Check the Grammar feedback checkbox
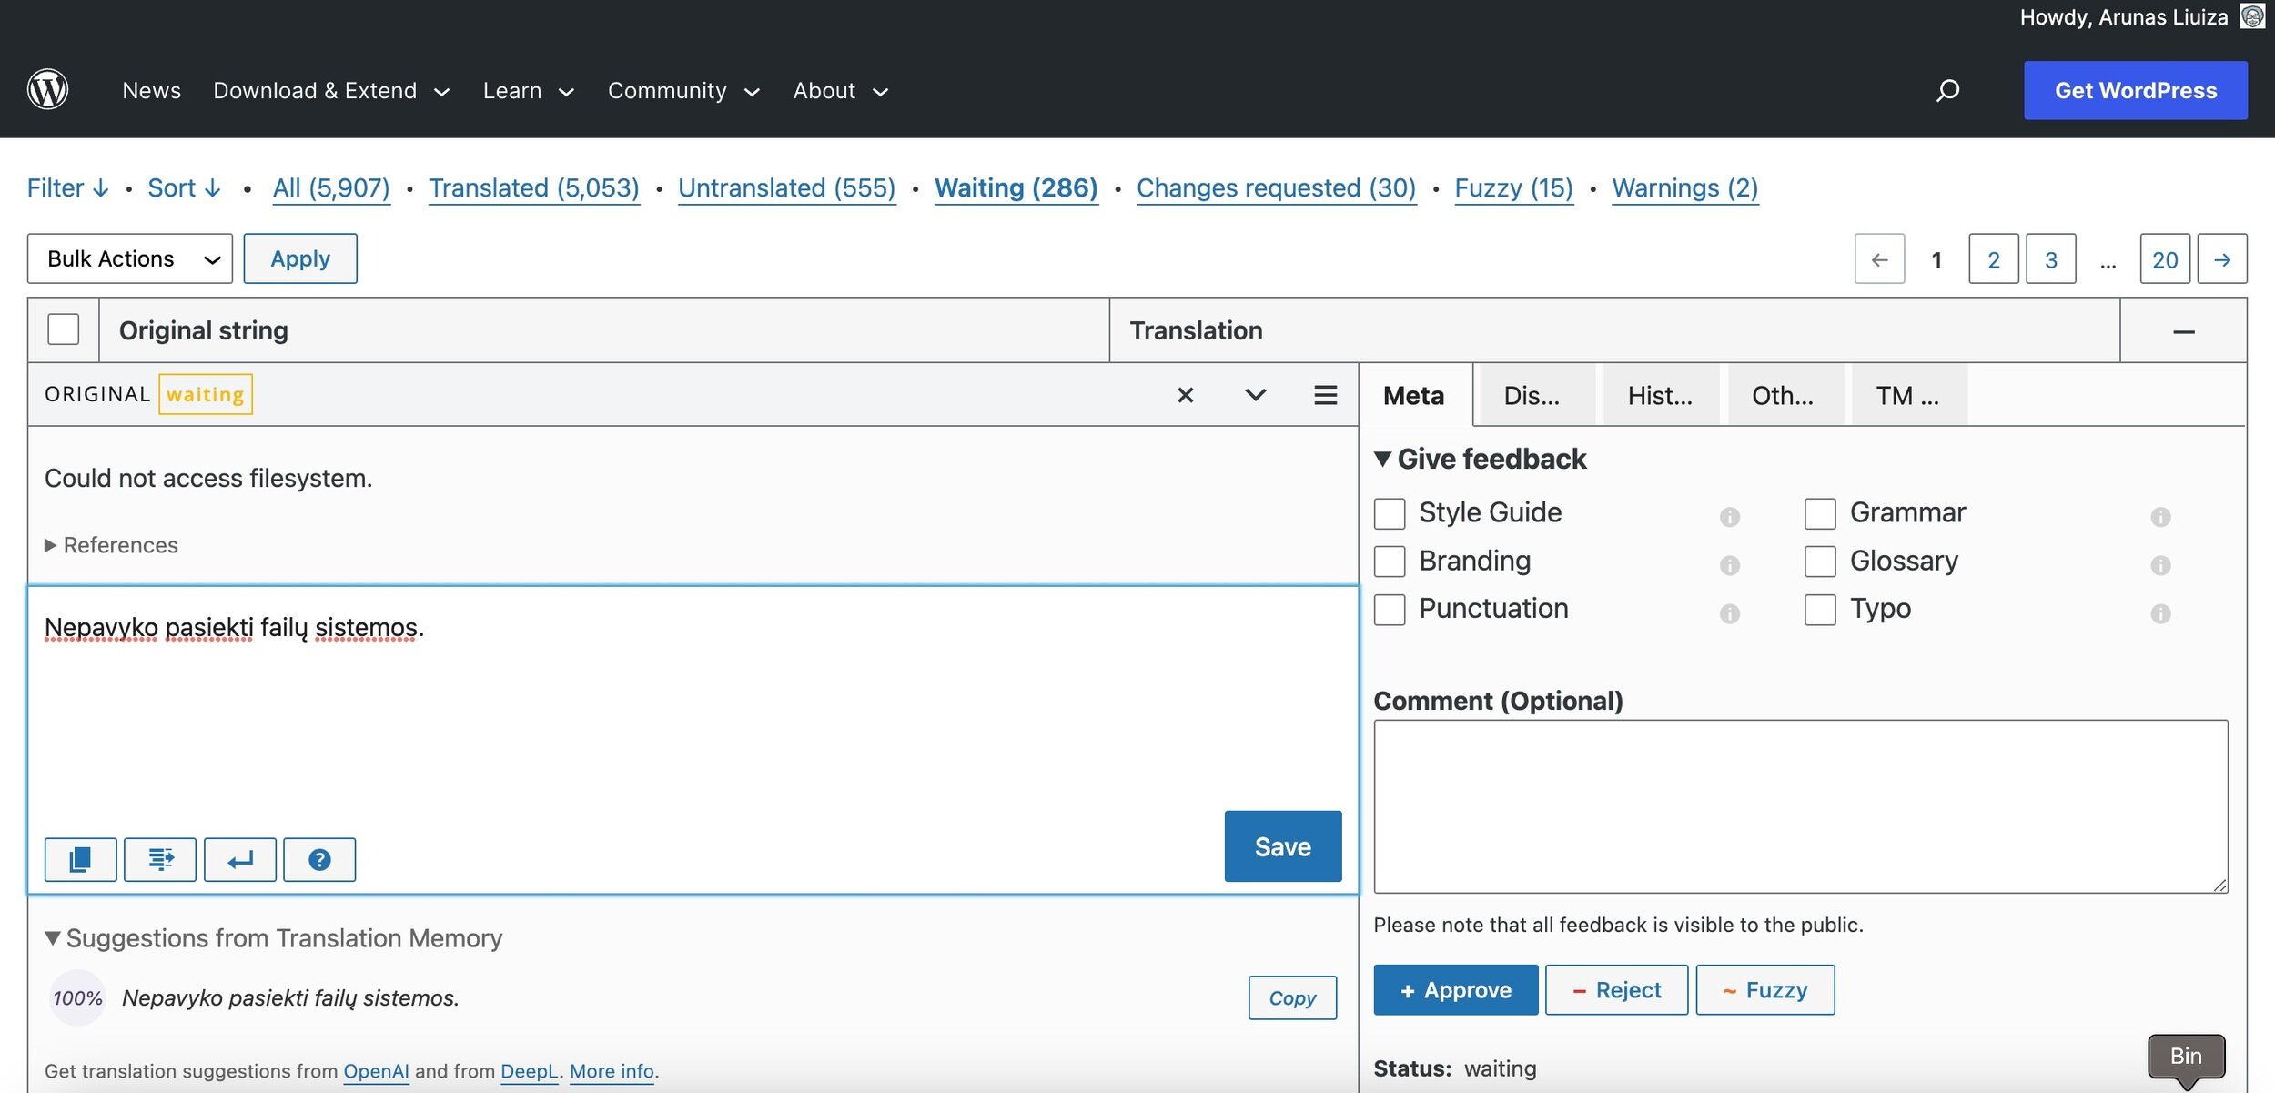The image size is (2275, 1093). pyautogui.click(x=1820, y=513)
